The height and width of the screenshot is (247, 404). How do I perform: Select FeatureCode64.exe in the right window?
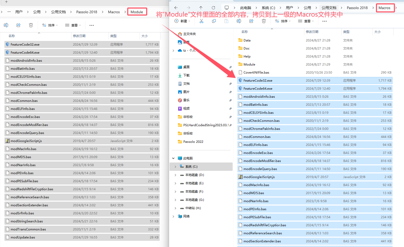(x=315, y=89)
